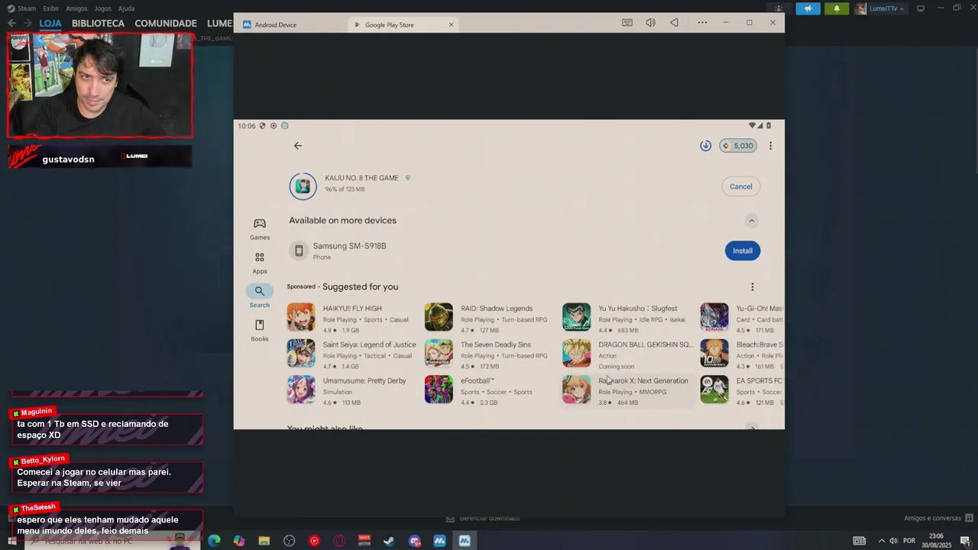Image resolution: width=978 pixels, height=550 pixels.
Task: Open the Exibir menu in Steam
Action: 51,8
